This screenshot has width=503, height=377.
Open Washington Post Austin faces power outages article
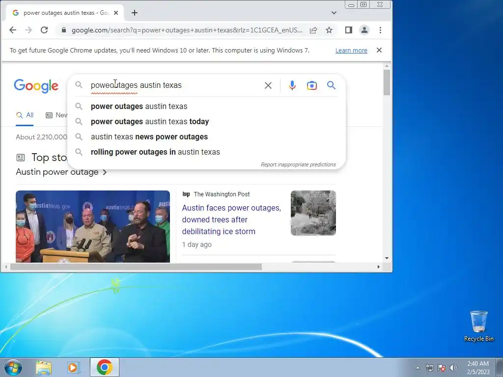[231, 219]
